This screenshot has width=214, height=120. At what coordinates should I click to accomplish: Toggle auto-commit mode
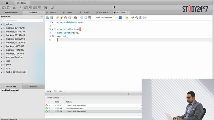point(90,18)
